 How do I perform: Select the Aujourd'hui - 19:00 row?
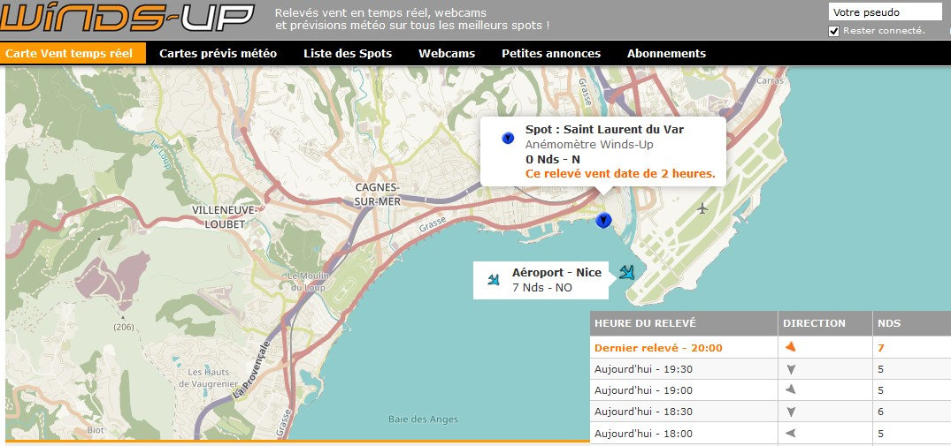pyautogui.click(x=771, y=390)
